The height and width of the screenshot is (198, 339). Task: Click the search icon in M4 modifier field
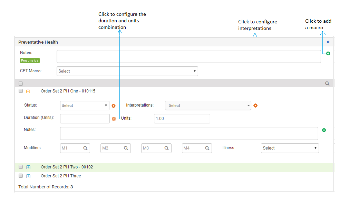tap(207, 148)
